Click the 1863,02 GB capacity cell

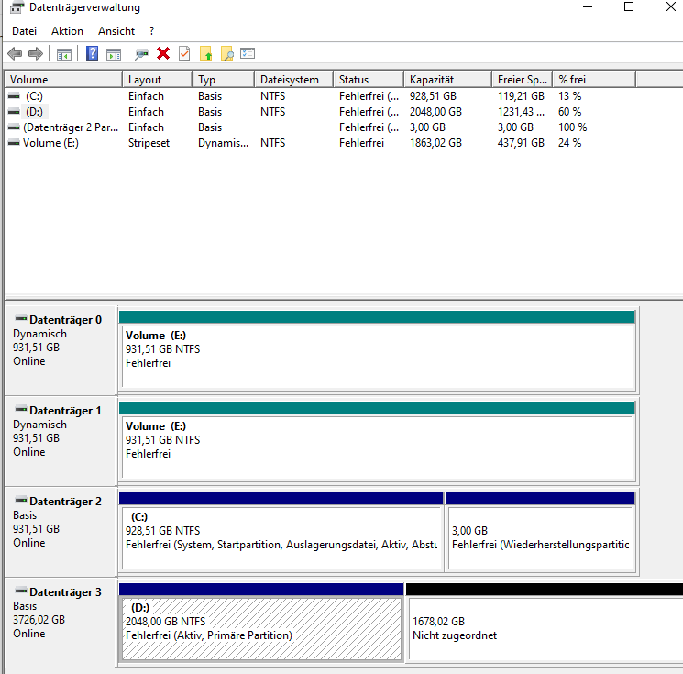tap(435, 143)
